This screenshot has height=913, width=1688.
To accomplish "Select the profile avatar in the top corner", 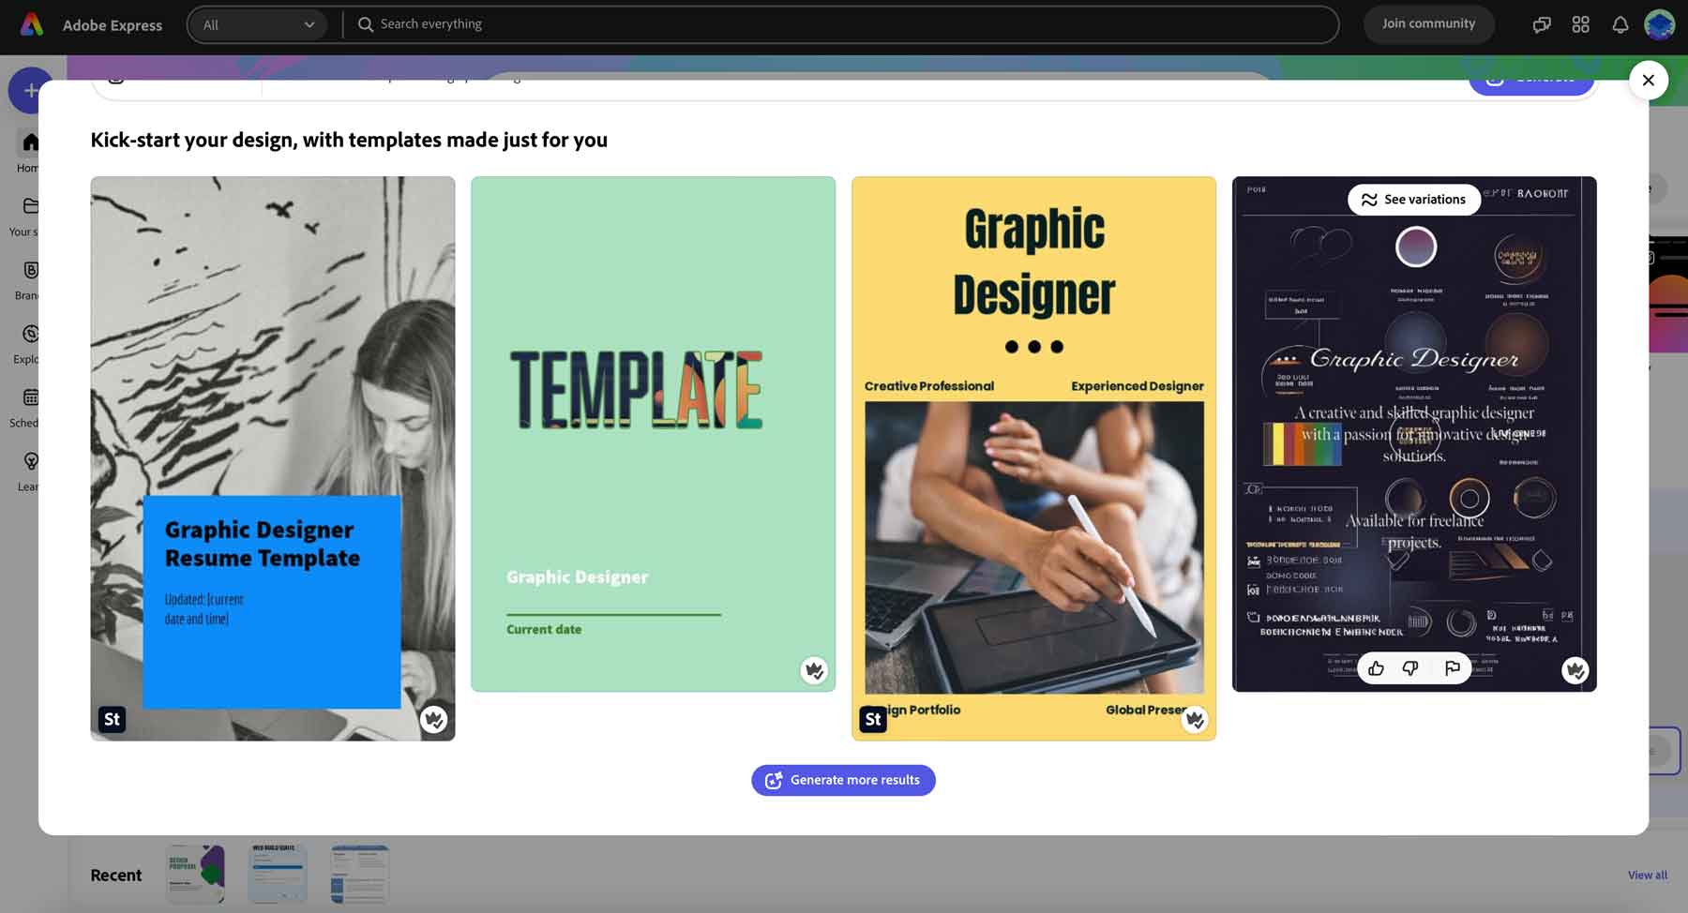I will pyautogui.click(x=1661, y=24).
